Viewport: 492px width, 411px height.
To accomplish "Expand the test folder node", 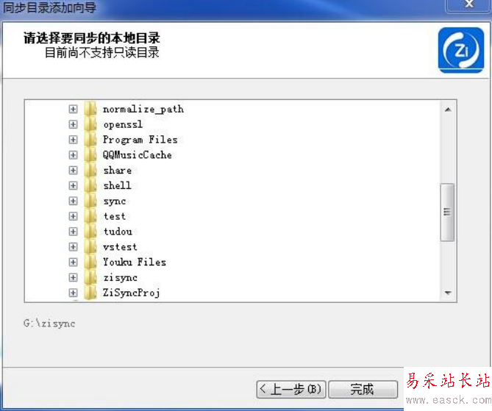I will 73,216.
